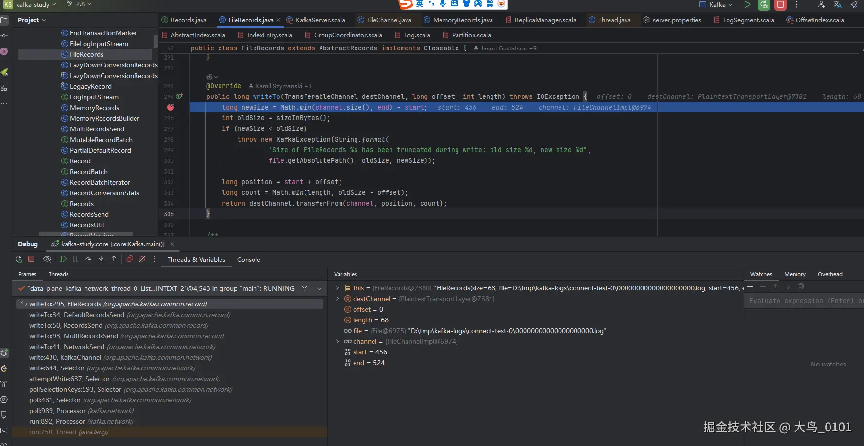Open the Terminal tool window
864x446 pixels.
[x=4, y=430]
